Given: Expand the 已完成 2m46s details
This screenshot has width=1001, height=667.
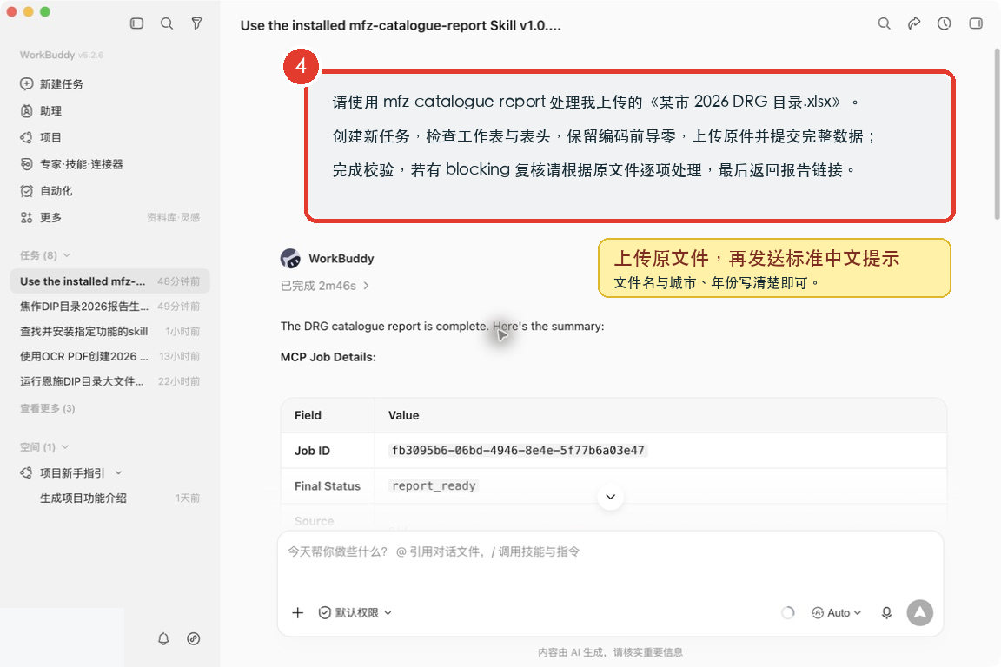Looking at the screenshot, I should [325, 286].
